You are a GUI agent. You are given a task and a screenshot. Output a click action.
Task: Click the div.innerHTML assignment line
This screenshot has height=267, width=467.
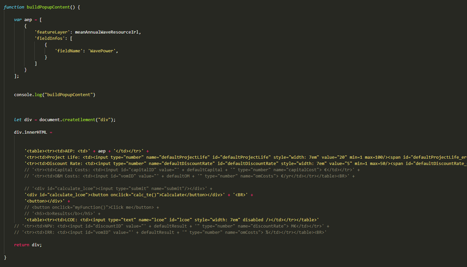(33, 132)
